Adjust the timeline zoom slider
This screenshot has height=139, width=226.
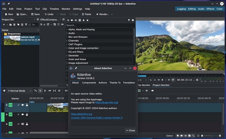click(x=212, y=136)
